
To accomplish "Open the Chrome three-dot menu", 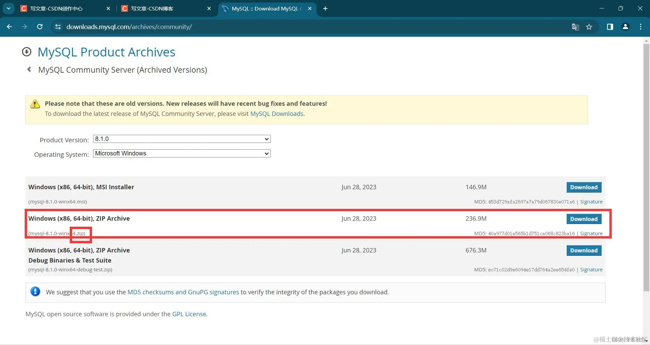I will coord(641,27).
